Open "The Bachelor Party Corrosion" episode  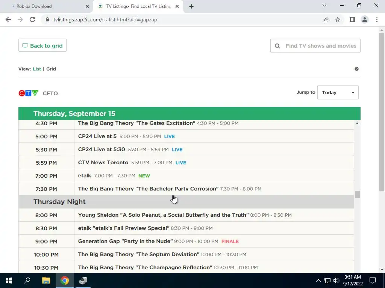[148, 189]
